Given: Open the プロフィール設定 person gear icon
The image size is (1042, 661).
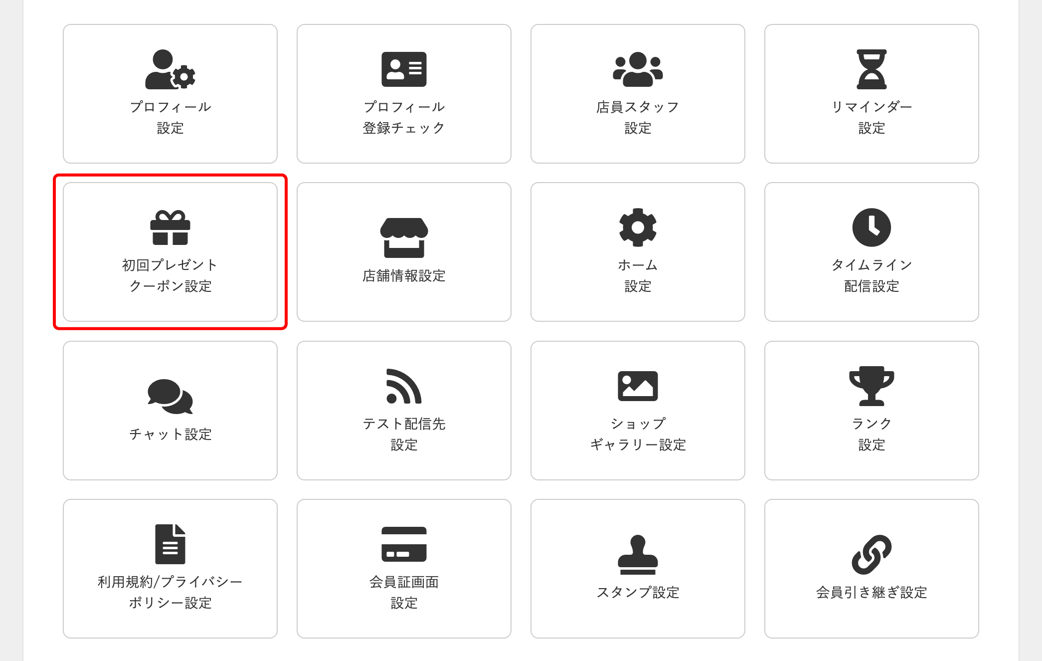Looking at the screenshot, I should click(170, 70).
